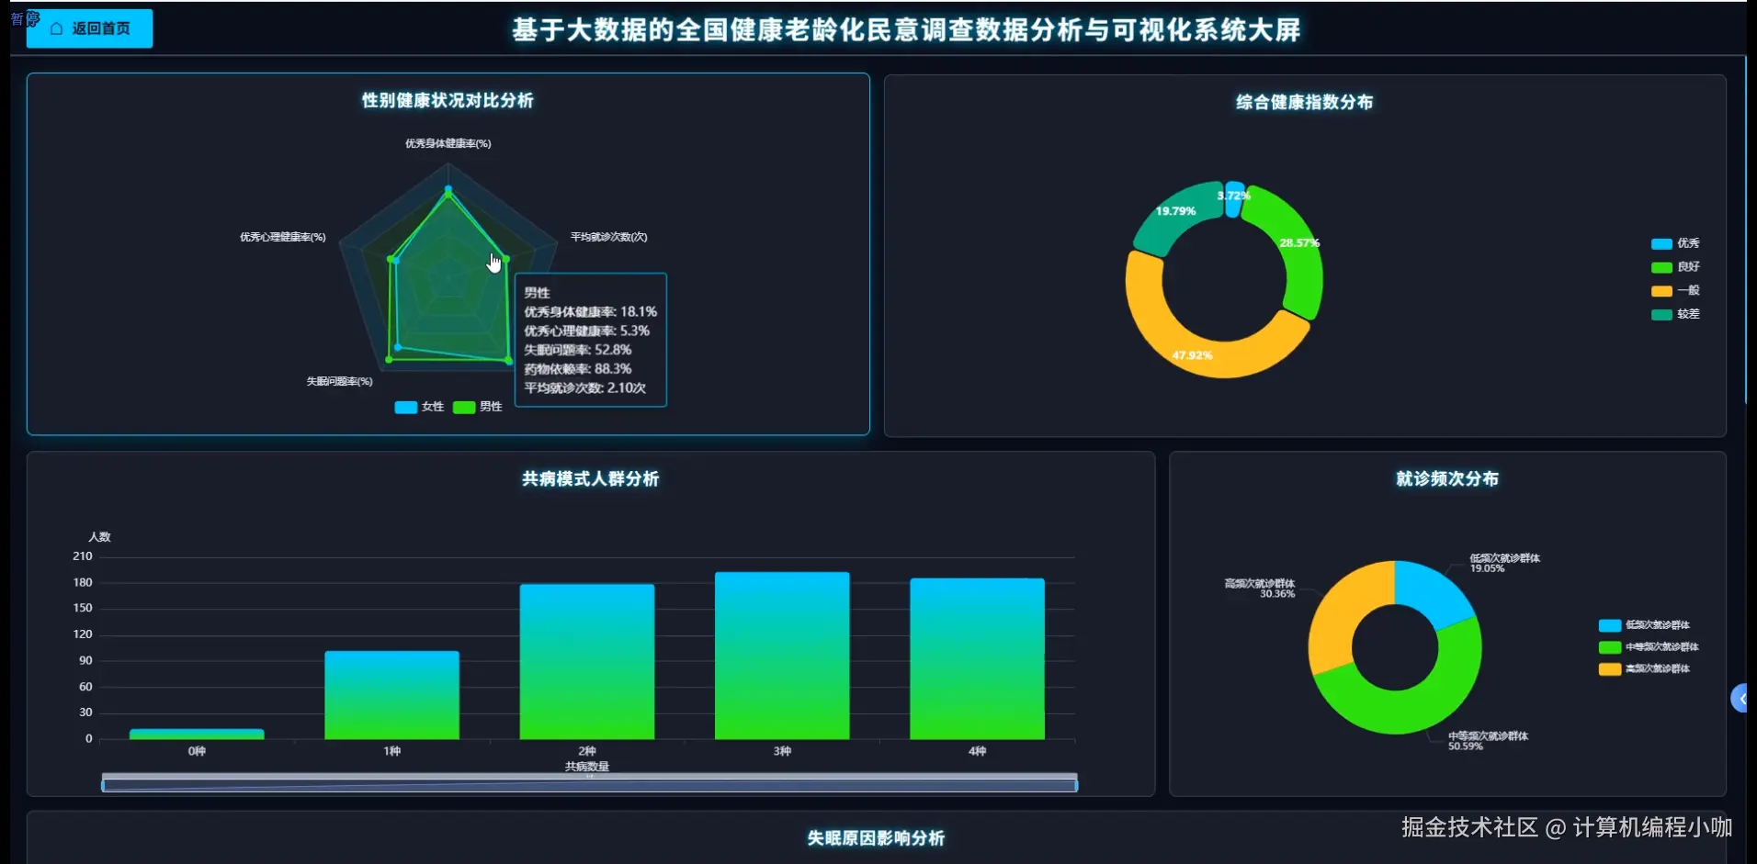Viewport: 1757px width, 864px height.
Task: Click the 男性 heading inside the tooltip
Action: (x=537, y=293)
